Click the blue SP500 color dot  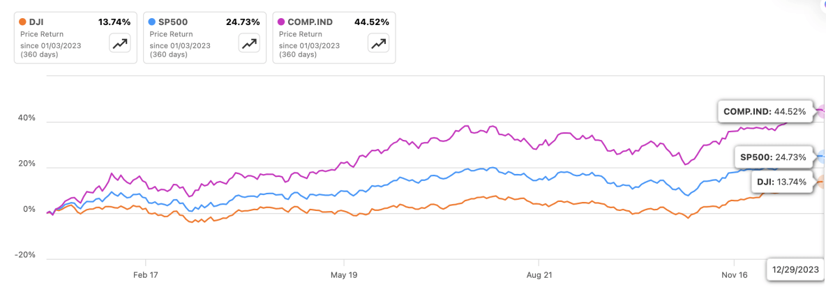click(x=151, y=22)
